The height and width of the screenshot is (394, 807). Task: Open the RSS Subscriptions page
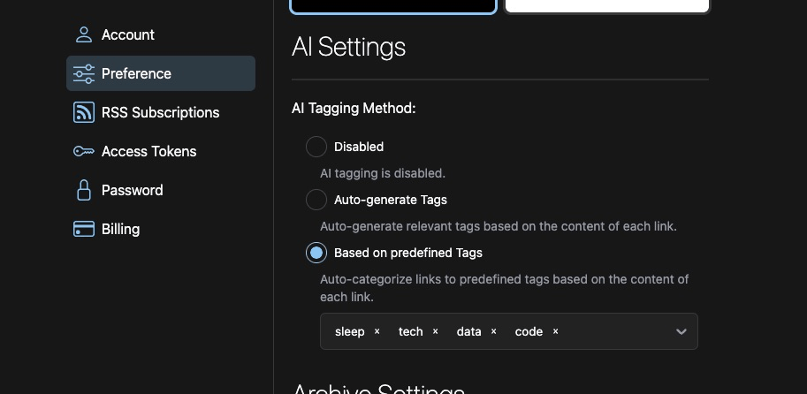[x=160, y=112]
